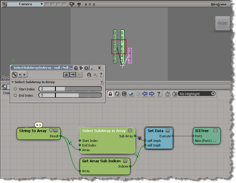Click the key icon in property editor

coord(15,75)
